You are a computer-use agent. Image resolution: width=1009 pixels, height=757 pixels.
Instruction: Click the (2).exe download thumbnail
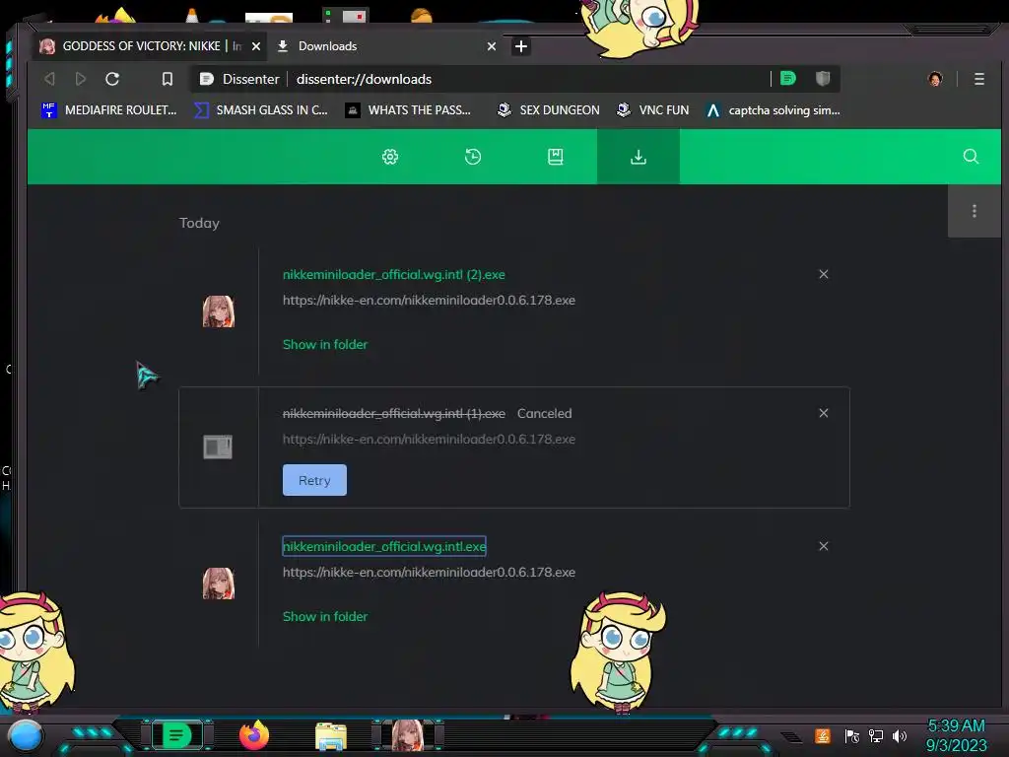pyautogui.click(x=219, y=311)
